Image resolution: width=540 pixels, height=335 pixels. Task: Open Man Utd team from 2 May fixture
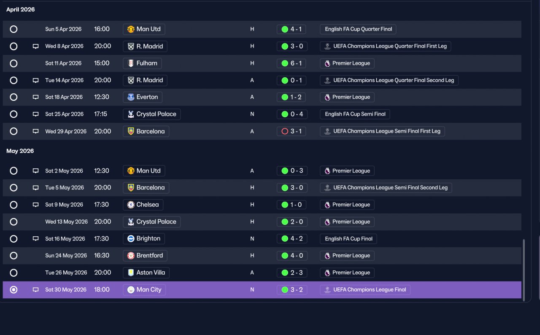(144, 171)
